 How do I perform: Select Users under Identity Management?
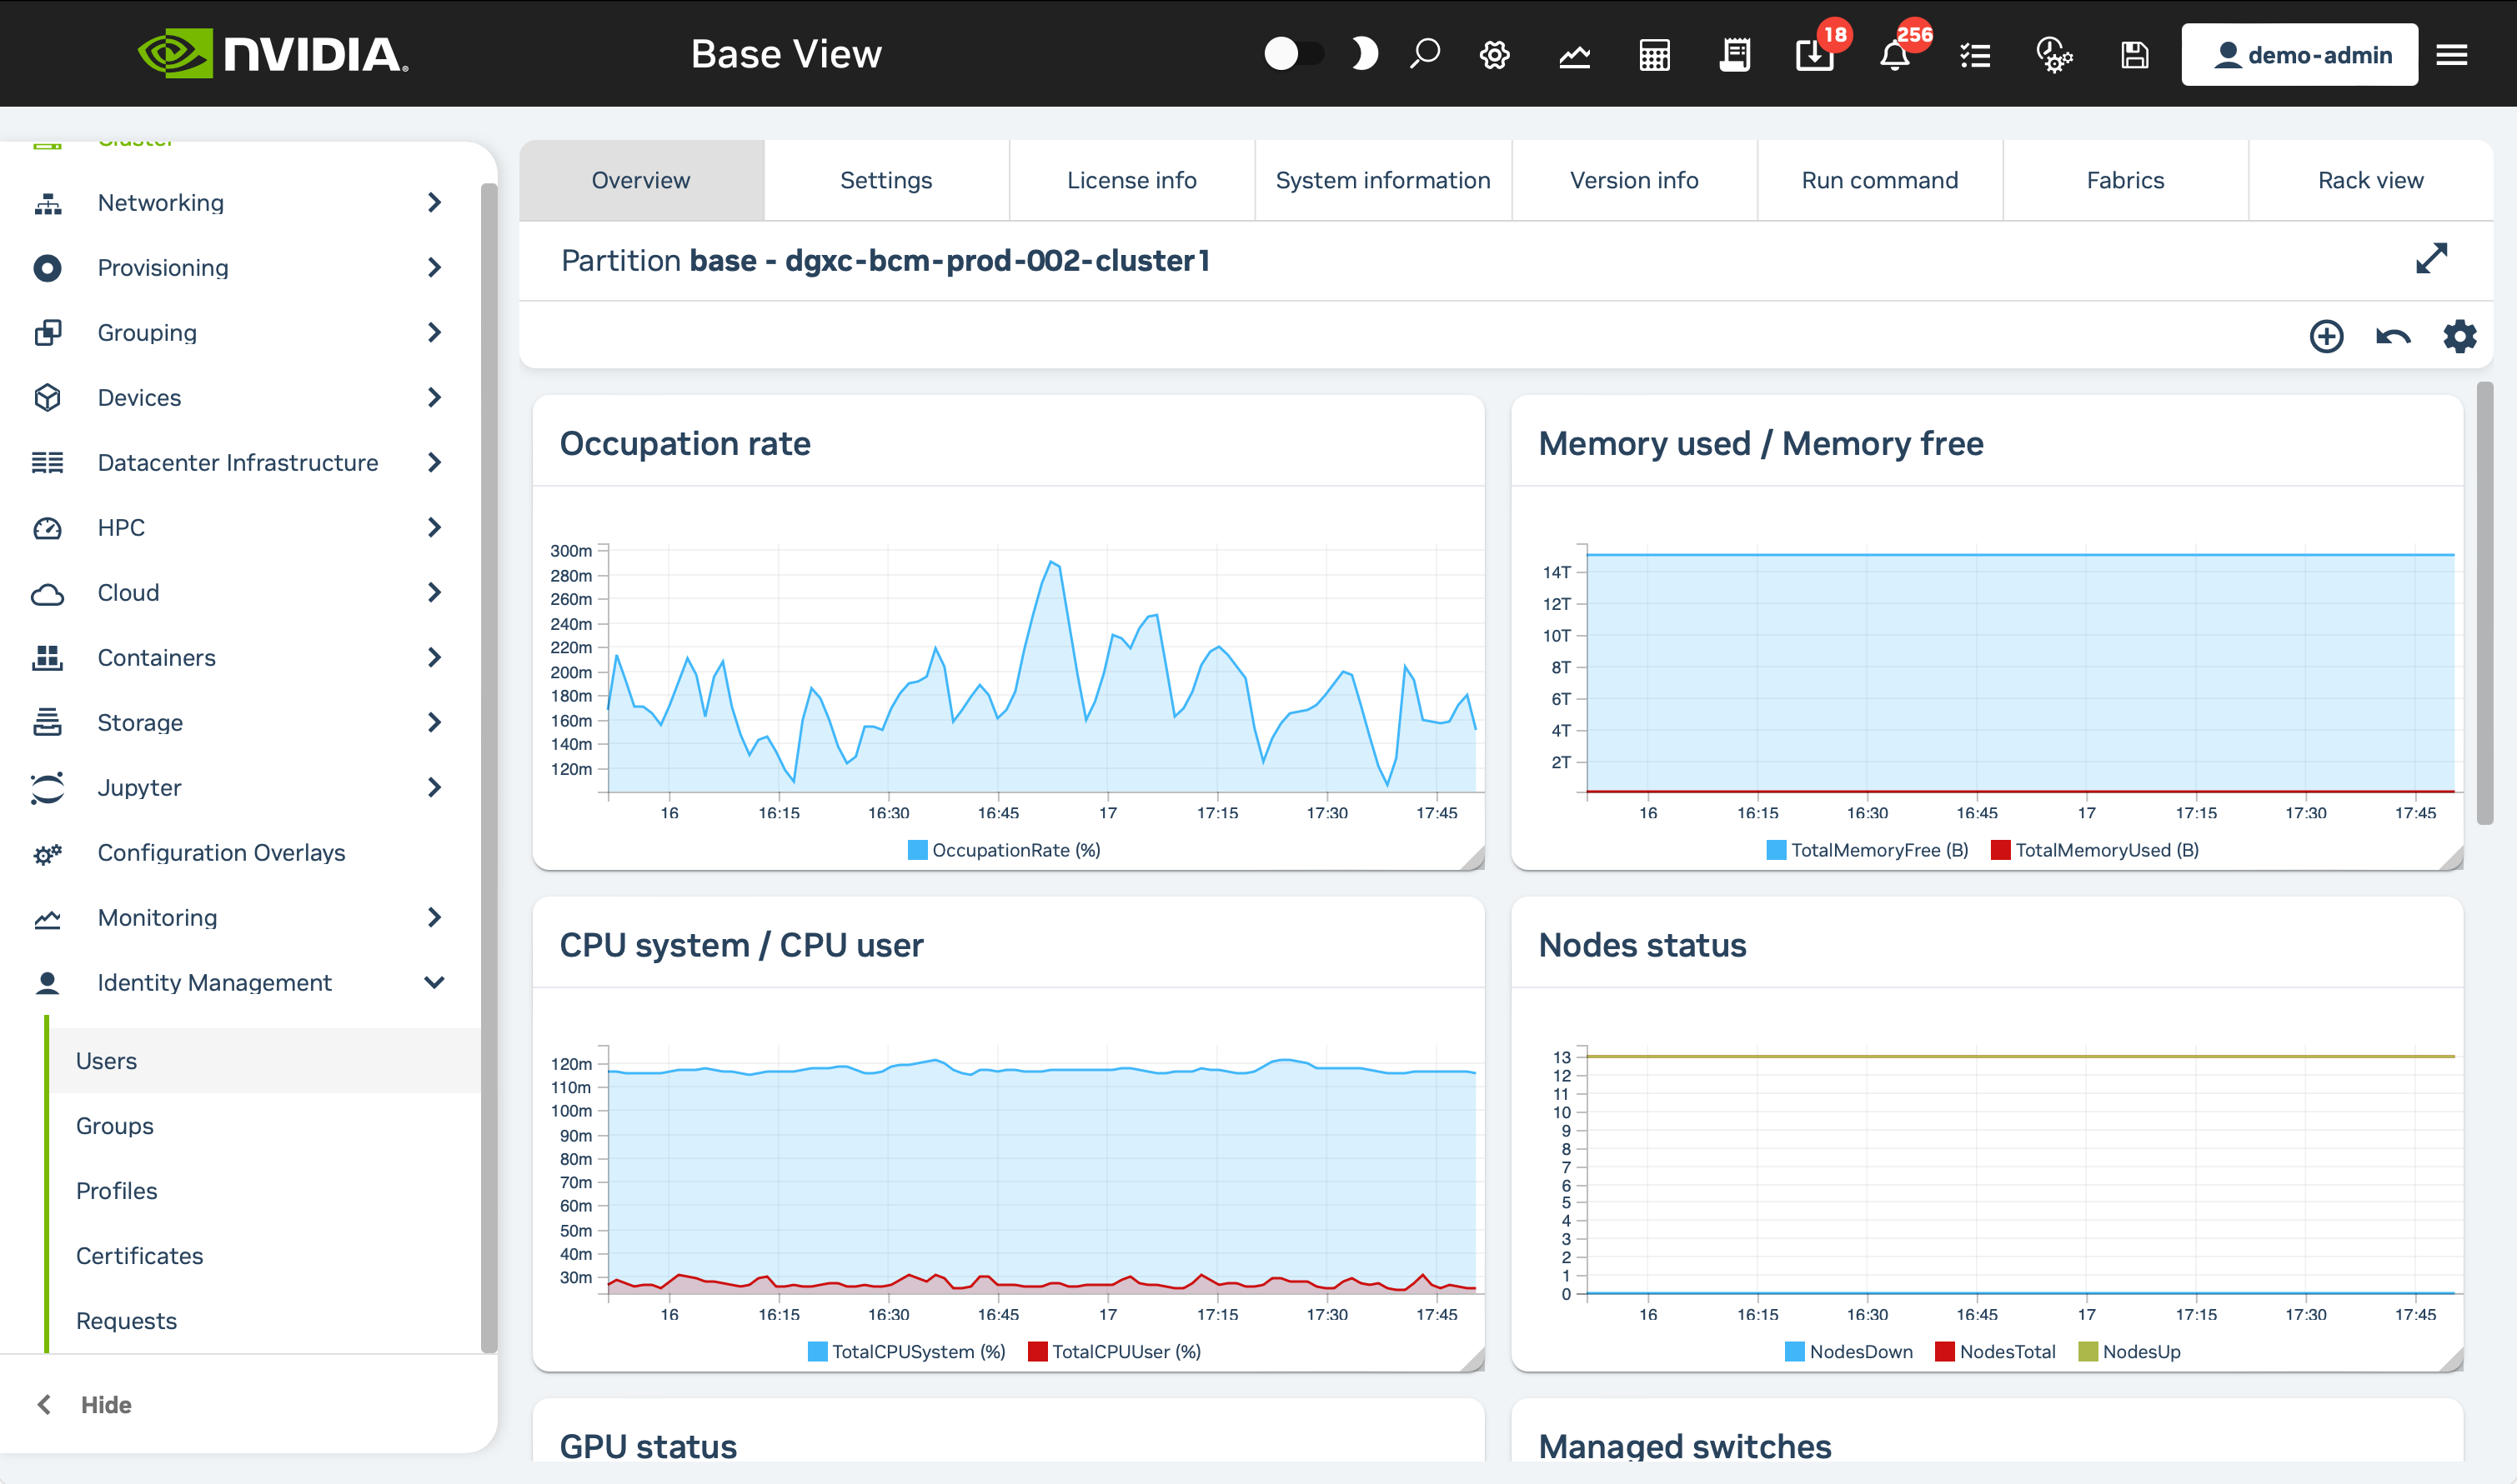point(265,1061)
